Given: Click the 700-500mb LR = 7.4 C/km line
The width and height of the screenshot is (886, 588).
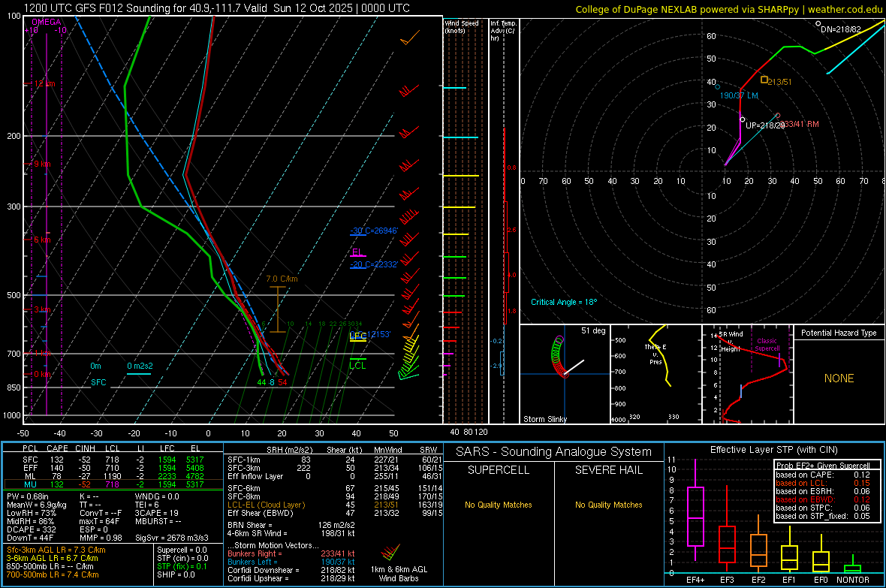Looking at the screenshot, I should click(x=53, y=574).
